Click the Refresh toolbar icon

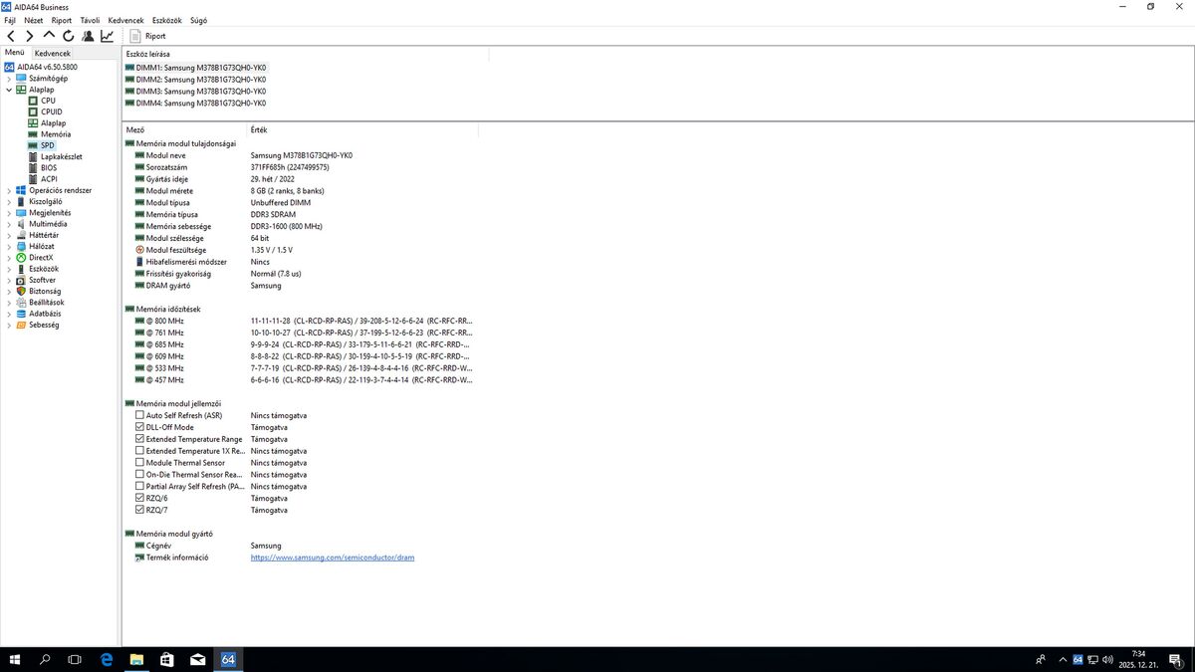tap(68, 36)
